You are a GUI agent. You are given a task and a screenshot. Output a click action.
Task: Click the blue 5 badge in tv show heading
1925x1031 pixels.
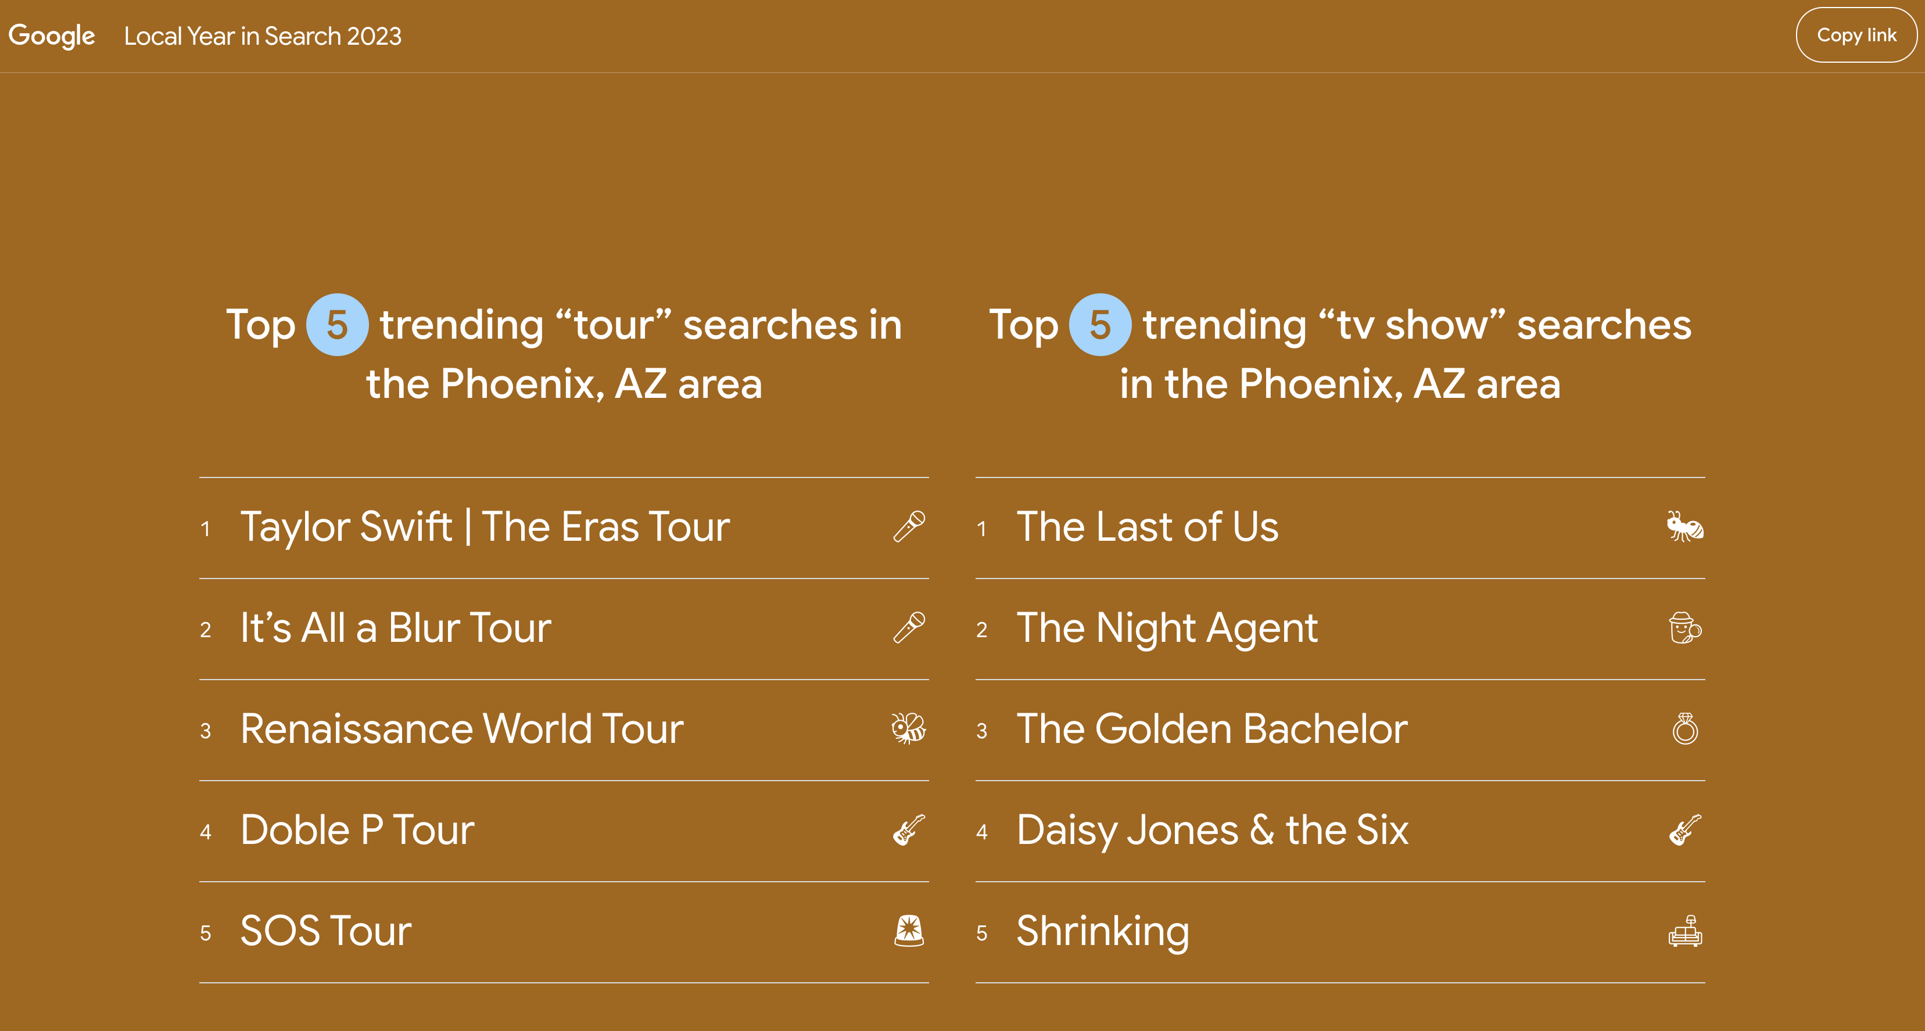1100,325
